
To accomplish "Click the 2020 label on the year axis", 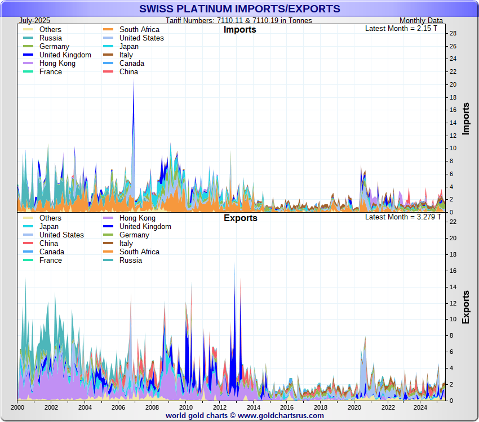I will pos(354,407).
